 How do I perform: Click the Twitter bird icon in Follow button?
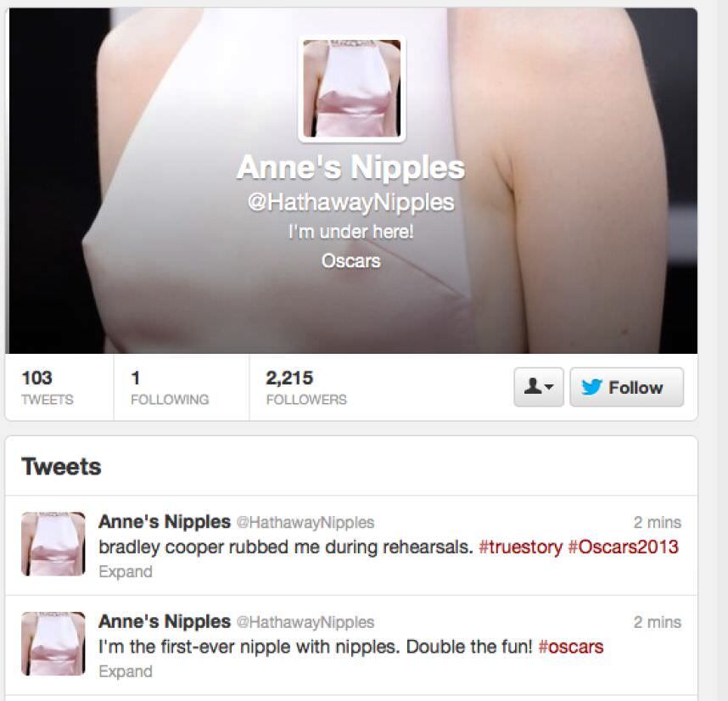pyautogui.click(x=591, y=387)
